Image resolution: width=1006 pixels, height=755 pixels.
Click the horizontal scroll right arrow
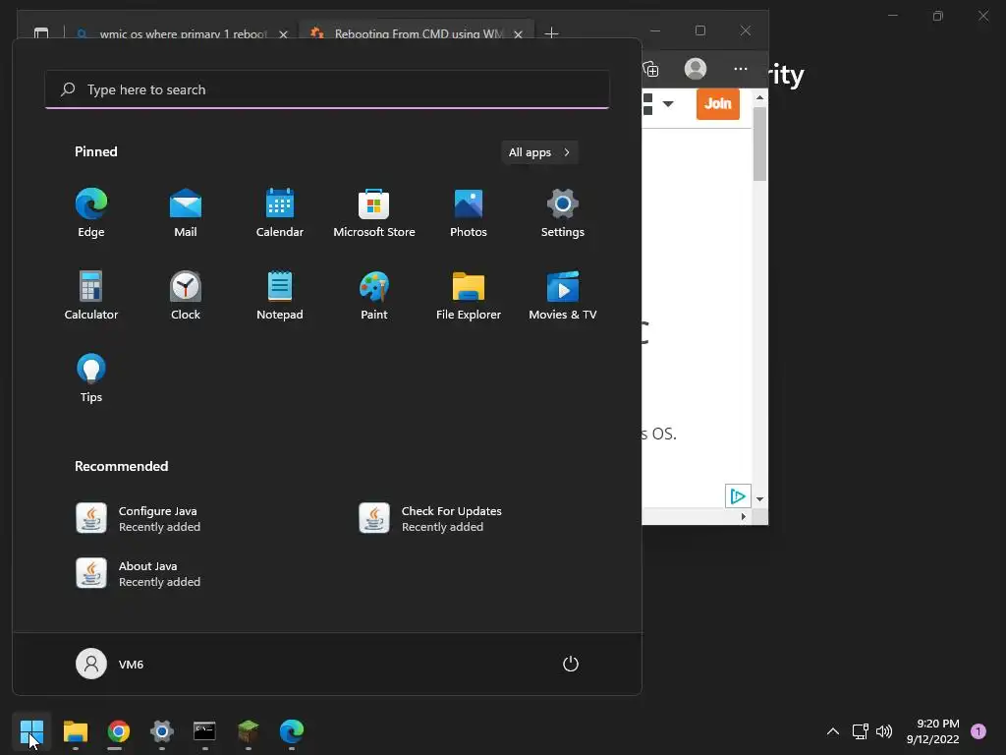(x=744, y=516)
